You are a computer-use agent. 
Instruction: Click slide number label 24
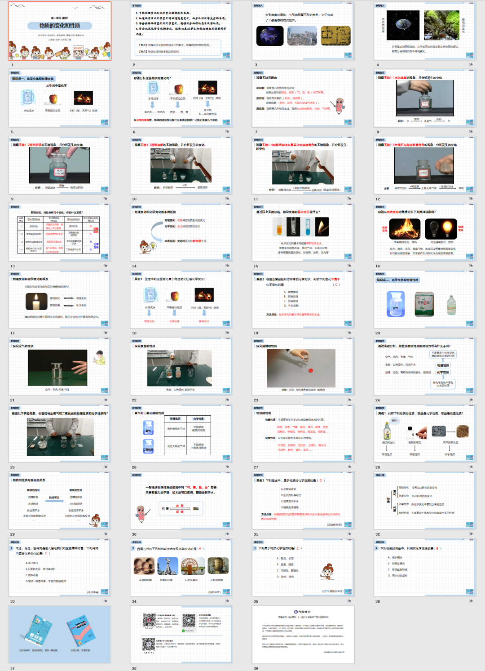(378, 400)
